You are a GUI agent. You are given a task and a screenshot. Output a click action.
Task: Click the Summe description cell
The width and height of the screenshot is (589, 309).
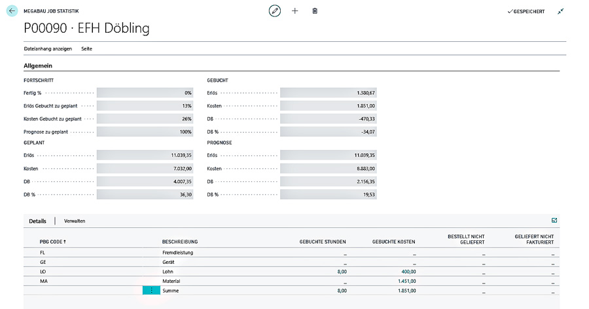pos(171,291)
